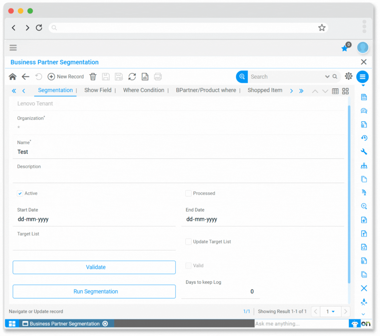Delete record using trash icon
380x336 pixels.
point(93,77)
